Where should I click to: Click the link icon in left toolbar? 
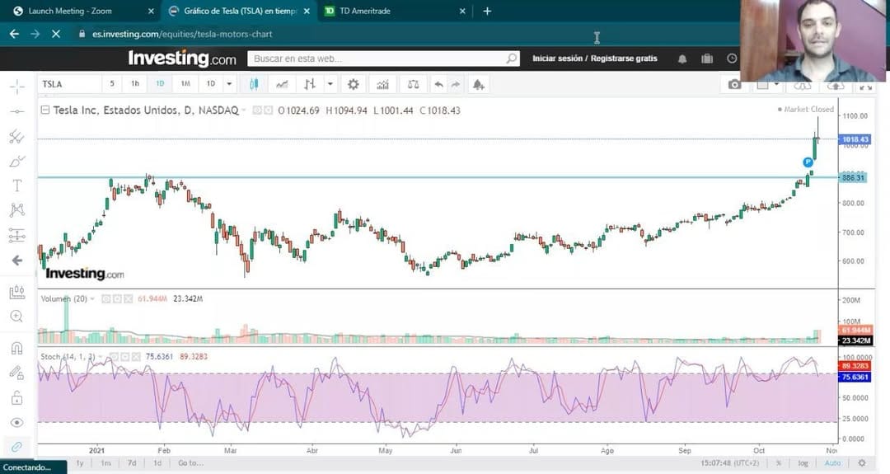click(x=17, y=447)
